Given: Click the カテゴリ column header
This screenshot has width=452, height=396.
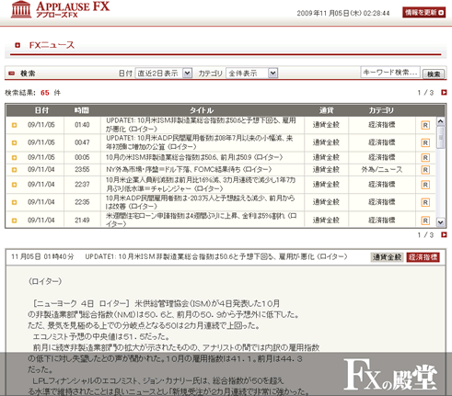Looking at the screenshot, I should pos(381,110).
